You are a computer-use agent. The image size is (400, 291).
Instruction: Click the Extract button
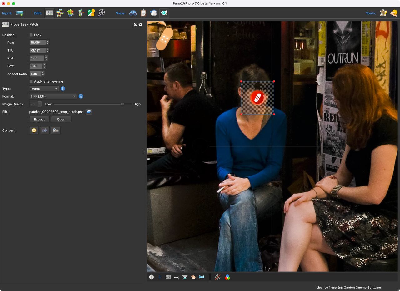coord(39,119)
